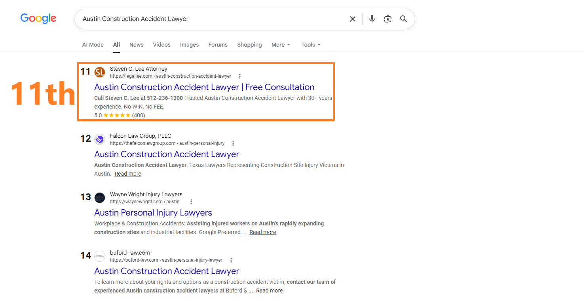Open three-dot menu for buford-law.com result
The image size is (585, 300).
coord(231,260)
